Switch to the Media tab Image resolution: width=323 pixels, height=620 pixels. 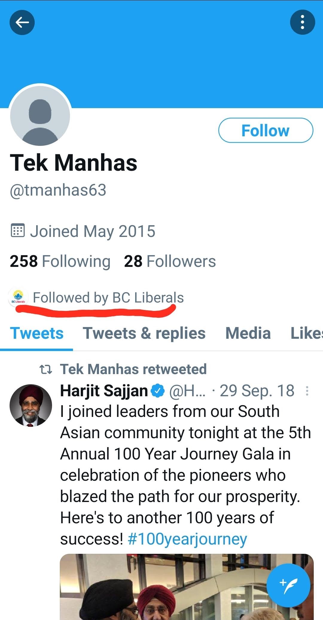248,334
